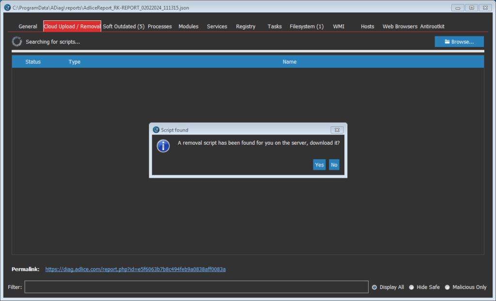Click the blue information icon in dialog
The width and height of the screenshot is (496, 301).
(x=163, y=146)
